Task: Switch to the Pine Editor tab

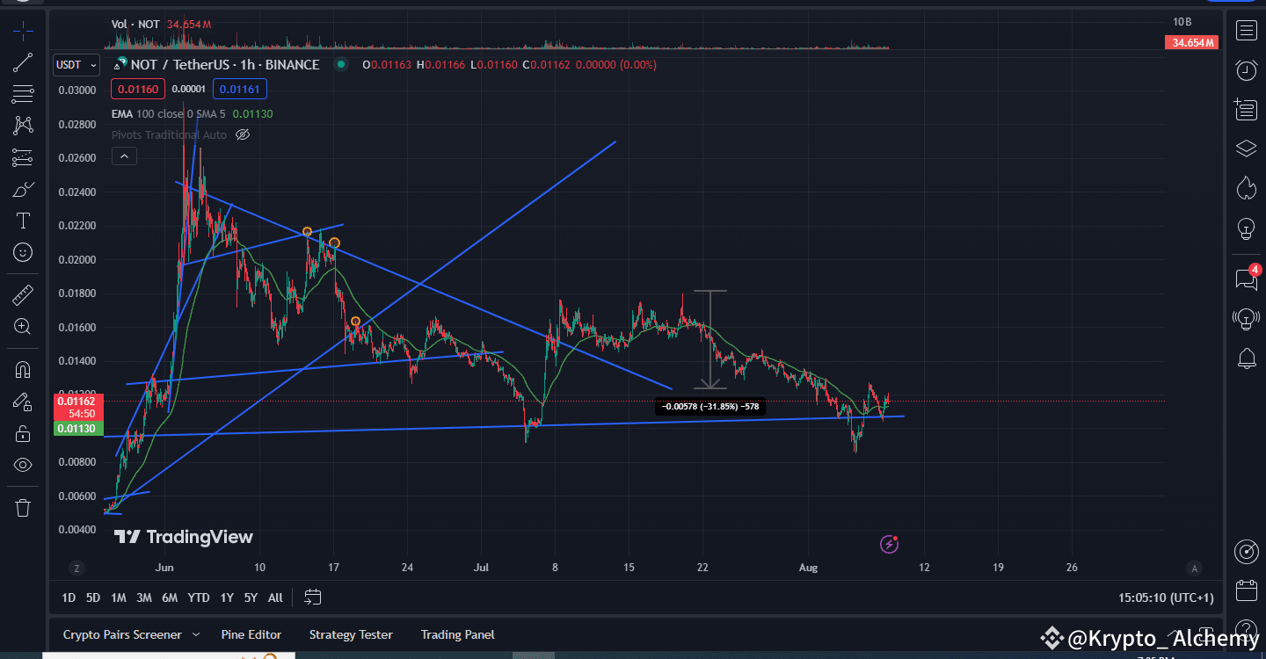Action: 251,634
